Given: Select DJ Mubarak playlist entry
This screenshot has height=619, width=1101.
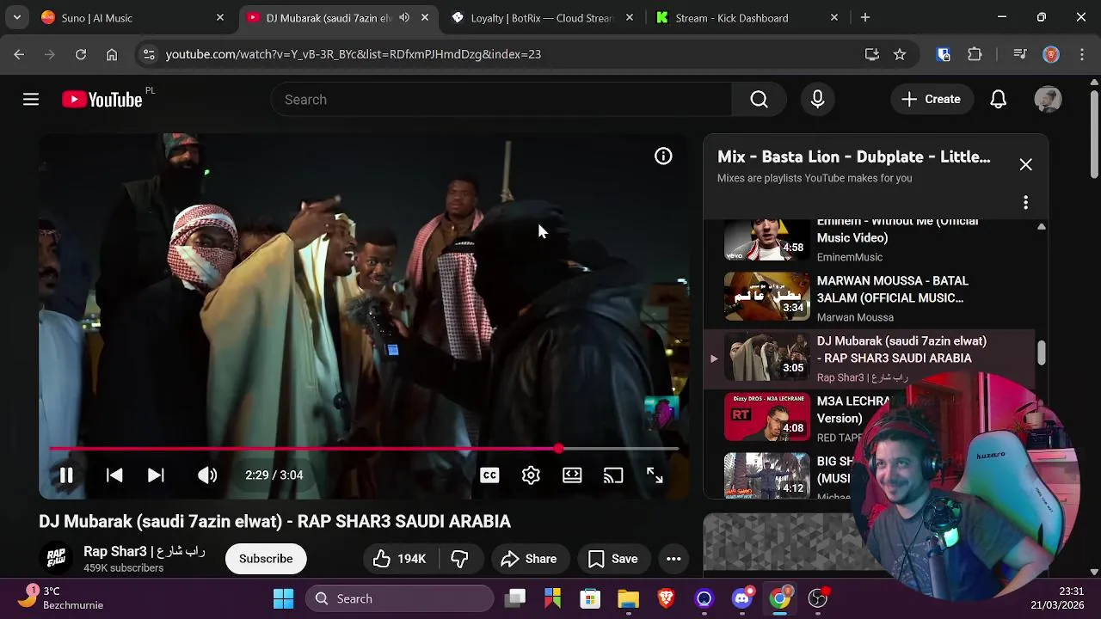Looking at the screenshot, I should click(869, 359).
